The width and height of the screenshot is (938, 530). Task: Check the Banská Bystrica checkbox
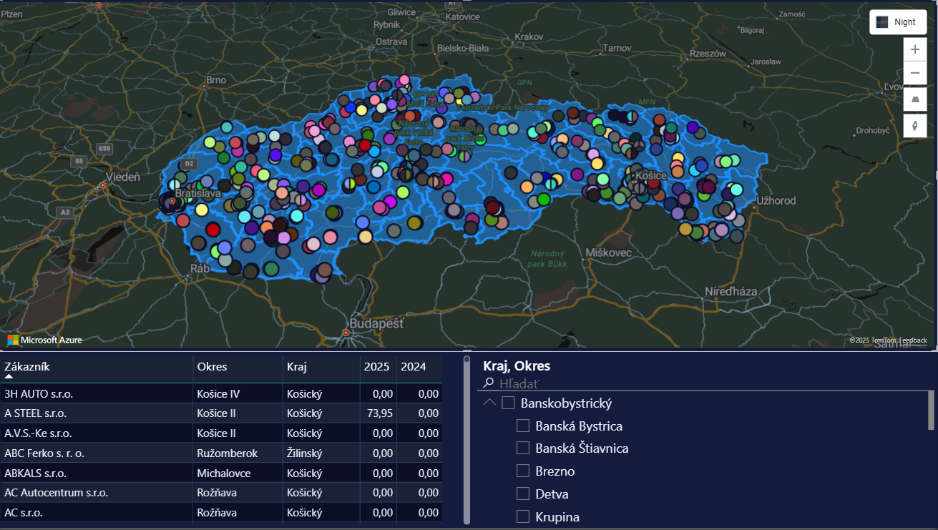[523, 426]
